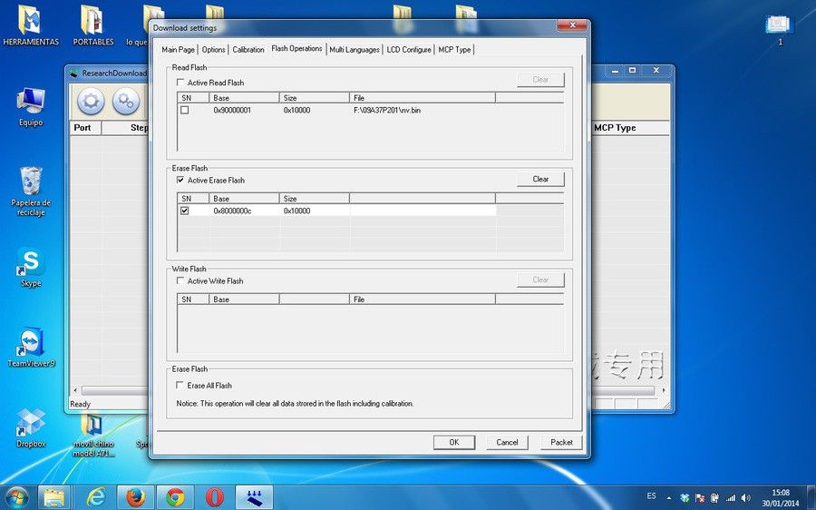Click the Size cell in Read Flash row
Image resolution: width=816 pixels, height=510 pixels.
click(296, 110)
